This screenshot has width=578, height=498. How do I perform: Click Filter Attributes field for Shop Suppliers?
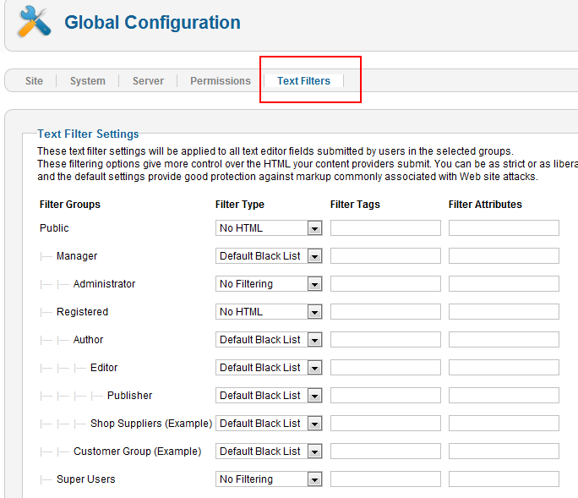(x=504, y=424)
